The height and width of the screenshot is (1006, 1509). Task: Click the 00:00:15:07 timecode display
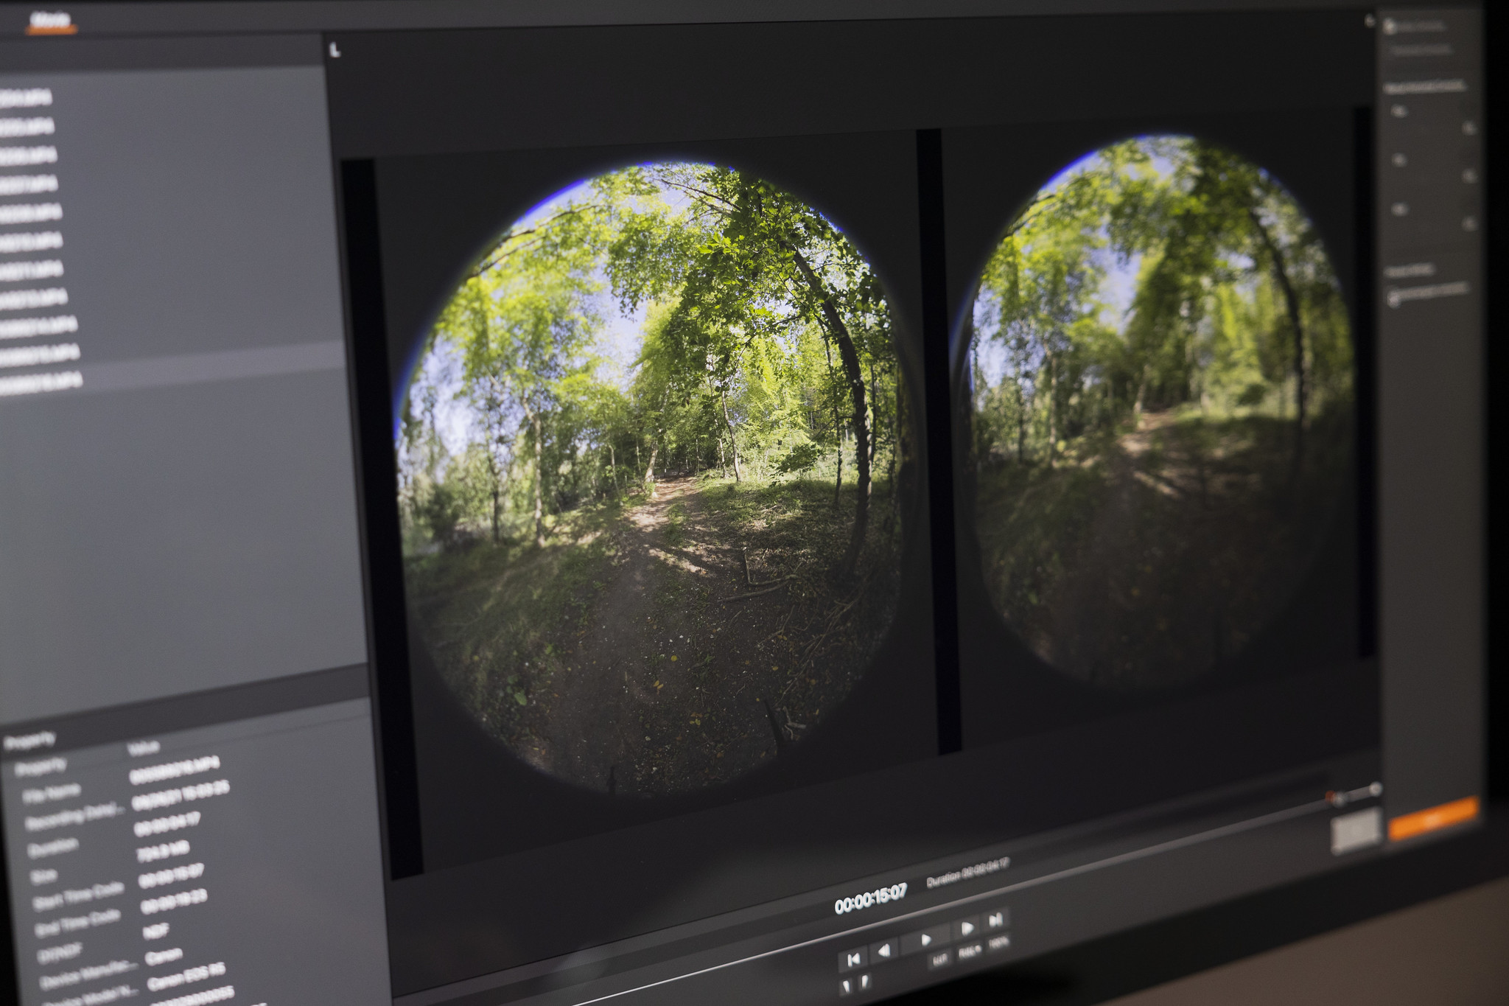point(870,899)
